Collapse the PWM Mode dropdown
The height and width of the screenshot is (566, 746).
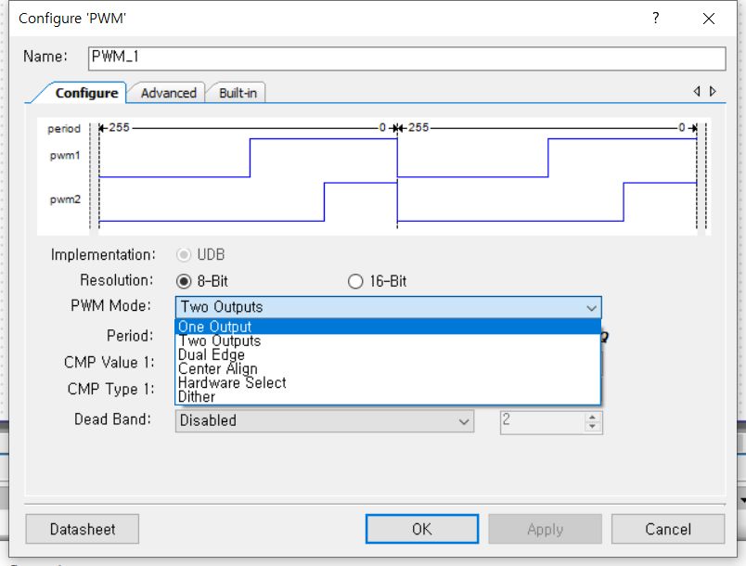click(x=591, y=308)
